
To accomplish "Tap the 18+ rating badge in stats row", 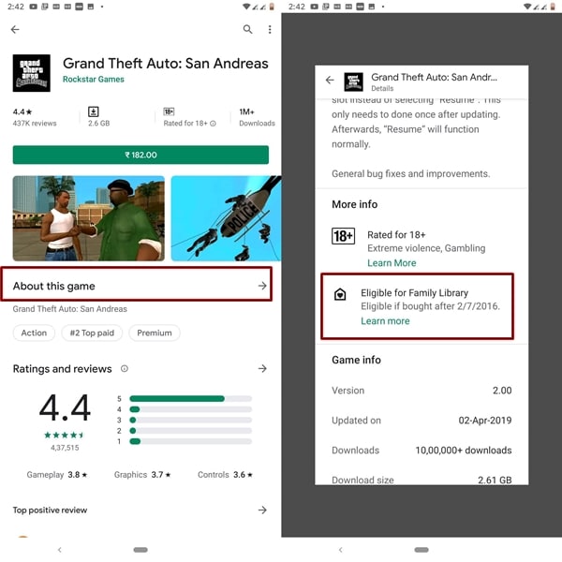I will click(x=169, y=111).
